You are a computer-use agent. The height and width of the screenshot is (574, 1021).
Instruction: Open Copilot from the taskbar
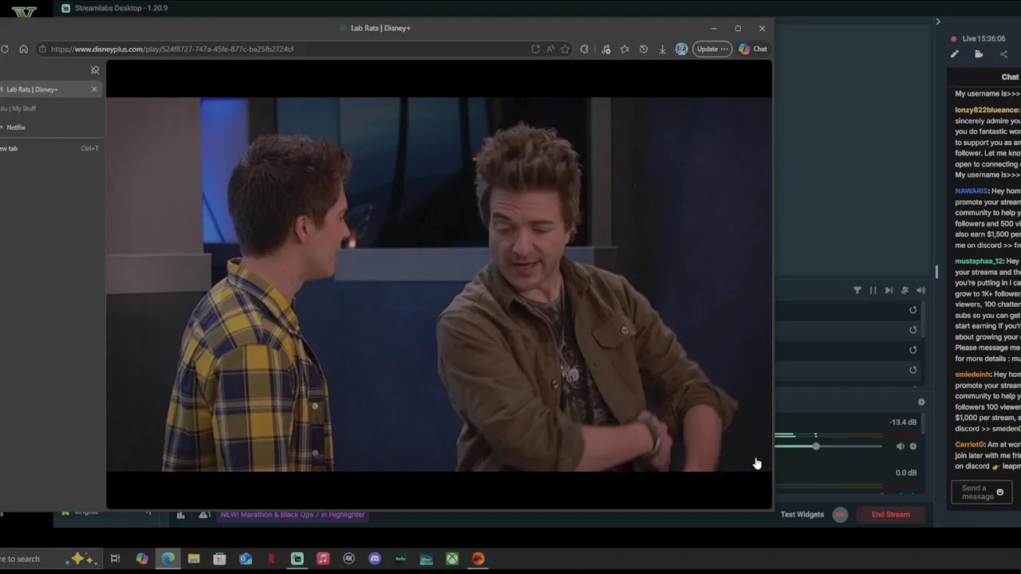click(x=142, y=559)
